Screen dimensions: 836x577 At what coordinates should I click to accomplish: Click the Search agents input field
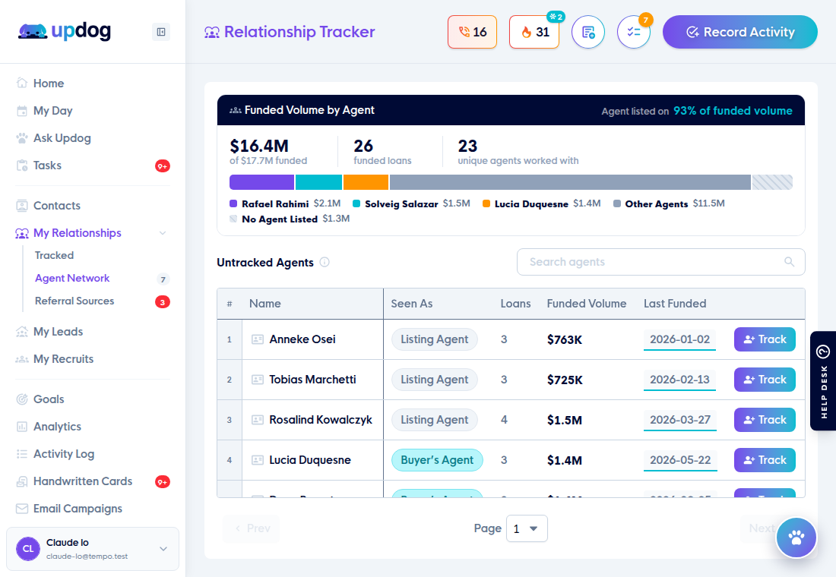(x=660, y=262)
